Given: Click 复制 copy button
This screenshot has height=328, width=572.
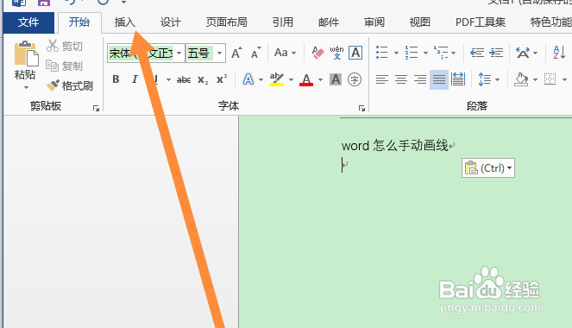Looking at the screenshot, I should (x=65, y=66).
